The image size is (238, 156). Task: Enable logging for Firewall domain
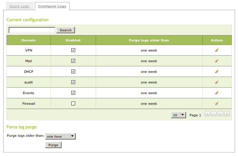73,104
